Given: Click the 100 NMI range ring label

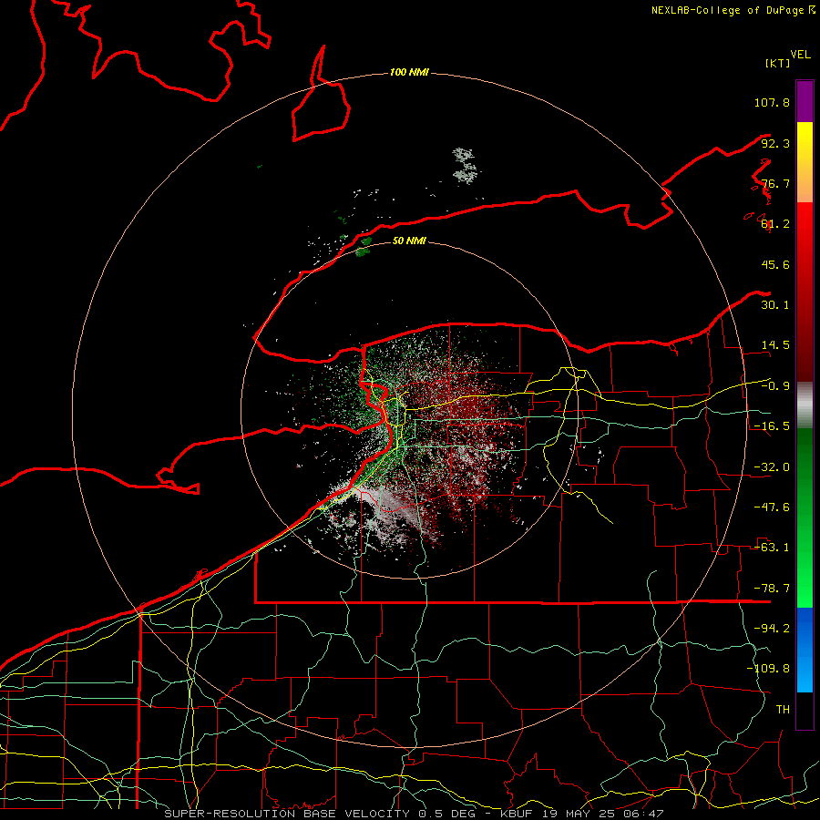Looking at the screenshot, I should tap(409, 72).
